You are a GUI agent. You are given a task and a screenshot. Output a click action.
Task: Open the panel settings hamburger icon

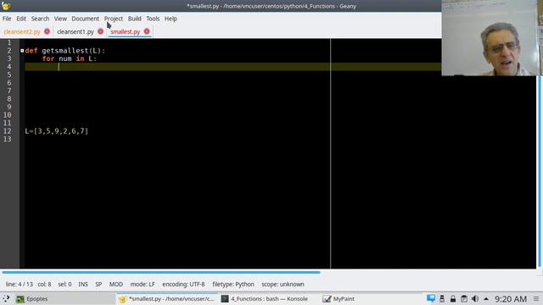(536, 299)
